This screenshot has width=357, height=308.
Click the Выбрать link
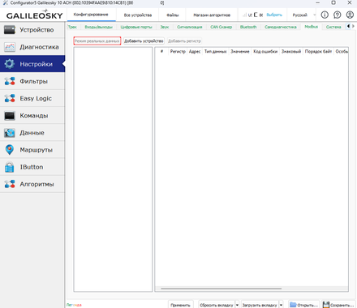274,15
